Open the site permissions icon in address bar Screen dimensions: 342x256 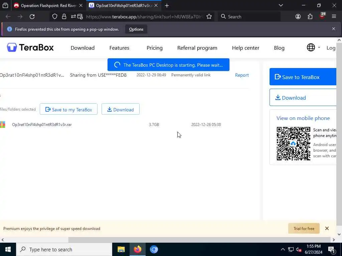point(73,17)
